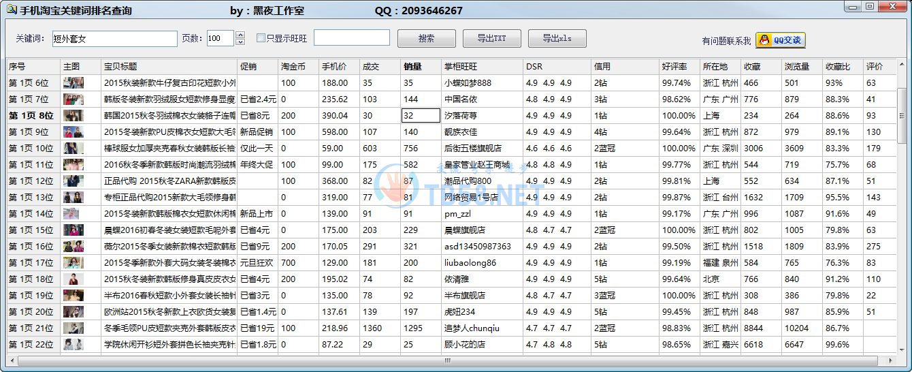Click the 好评率 column header
The width and height of the screenshot is (912, 372).
pyautogui.click(x=680, y=67)
